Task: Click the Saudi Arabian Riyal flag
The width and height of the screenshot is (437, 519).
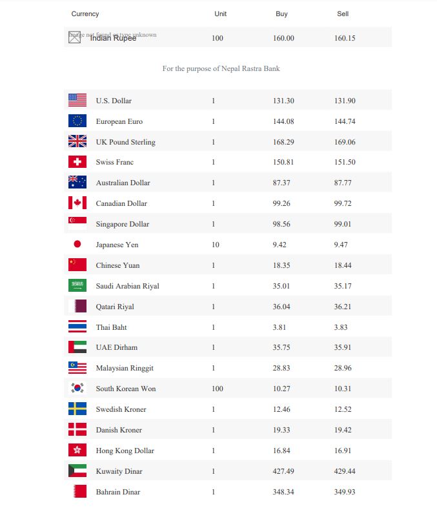Action: click(x=77, y=286)
